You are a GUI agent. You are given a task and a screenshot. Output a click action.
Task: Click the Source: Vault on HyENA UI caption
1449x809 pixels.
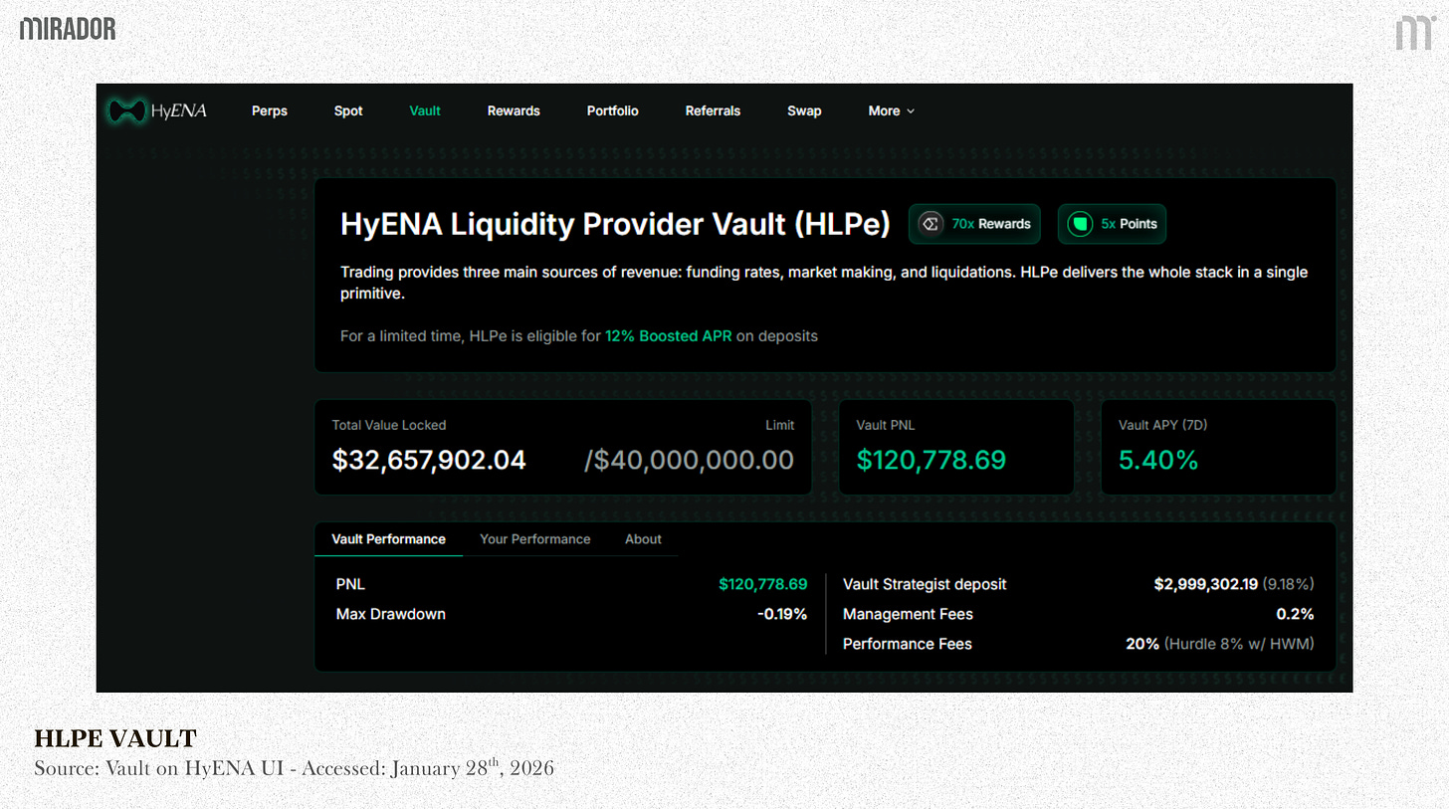pos(294,768)
